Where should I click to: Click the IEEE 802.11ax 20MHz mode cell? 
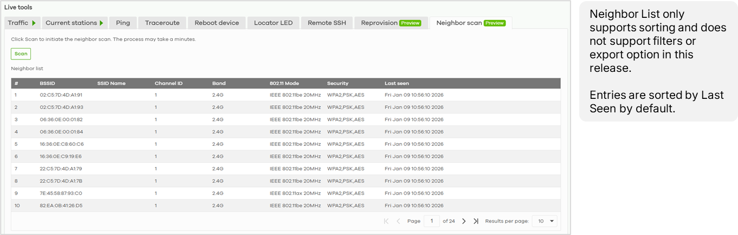295,193
